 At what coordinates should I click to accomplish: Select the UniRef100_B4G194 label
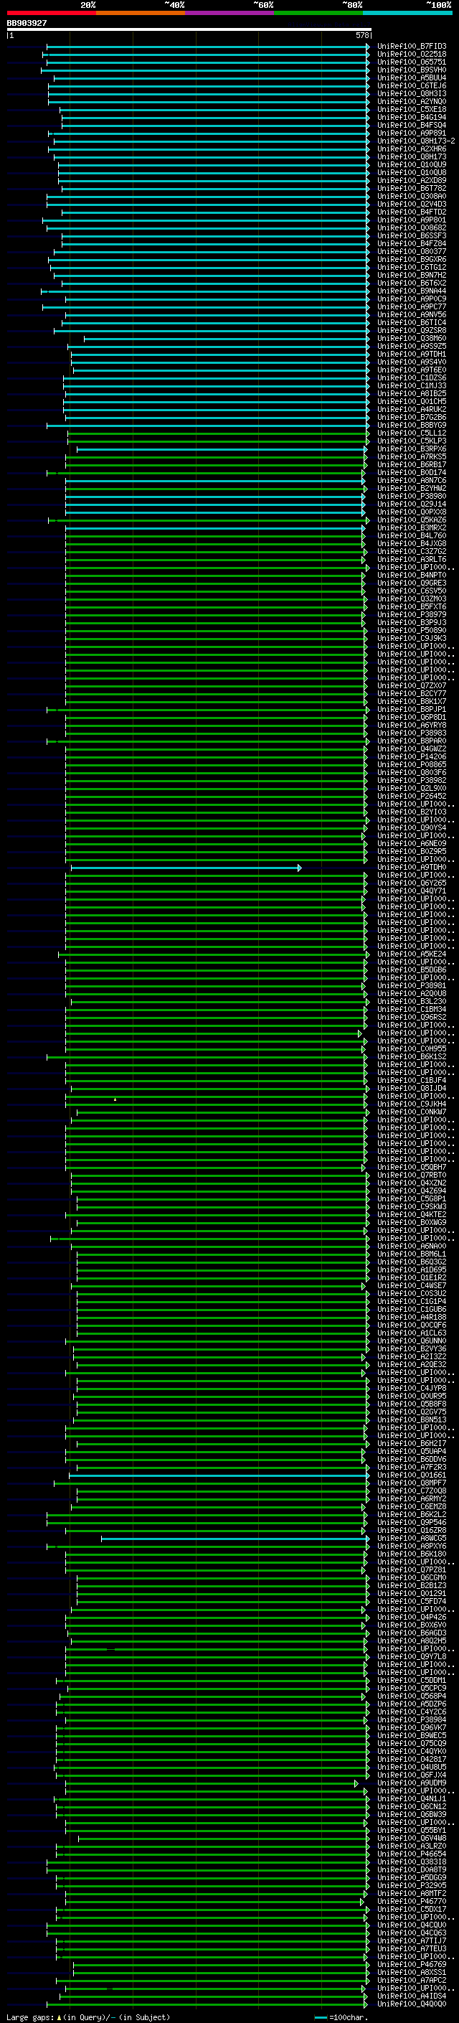point(412,117)
